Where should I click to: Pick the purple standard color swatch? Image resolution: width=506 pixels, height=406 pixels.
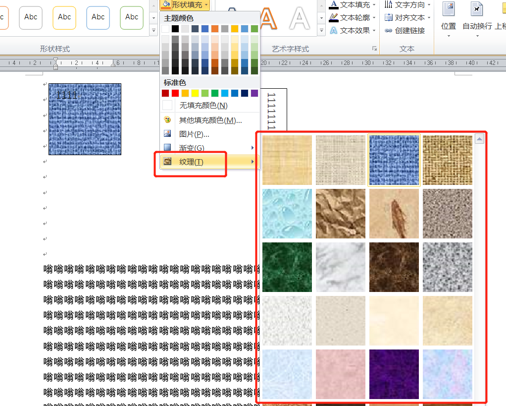click(254, 93)
